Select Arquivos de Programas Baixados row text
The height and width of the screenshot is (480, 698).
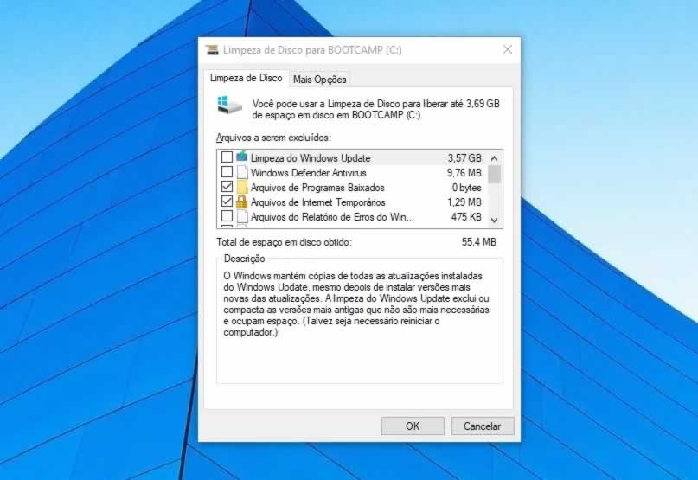(x=317, y=188)
